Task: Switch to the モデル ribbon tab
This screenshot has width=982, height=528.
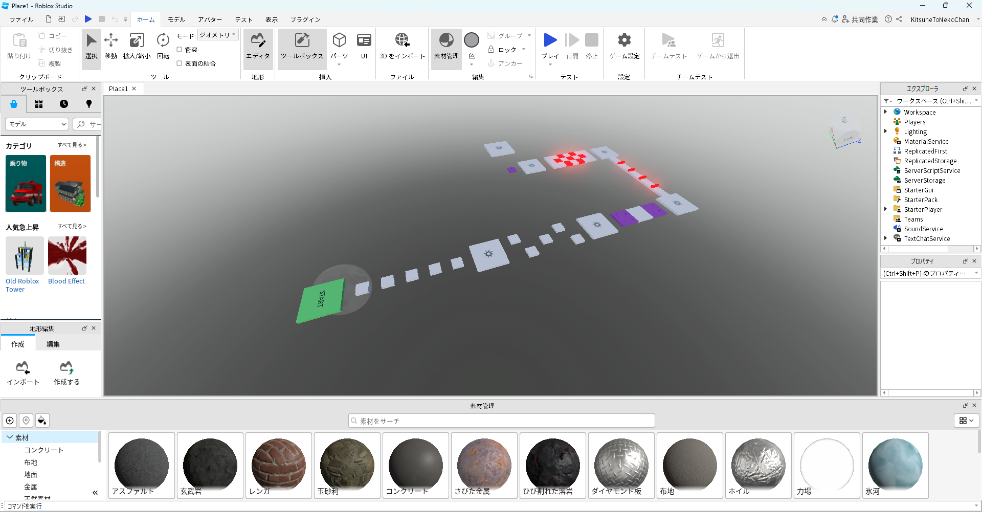Action: pyautogui.click(x=176, y=19)
